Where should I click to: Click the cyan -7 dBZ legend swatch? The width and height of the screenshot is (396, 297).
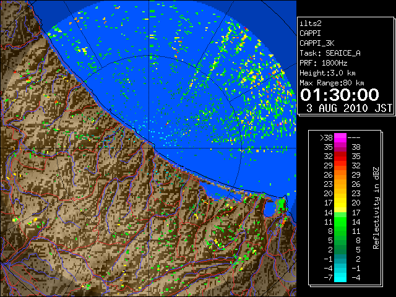click(340, 278)
